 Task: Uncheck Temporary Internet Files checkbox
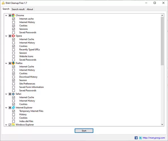click(x=14, y=111)
